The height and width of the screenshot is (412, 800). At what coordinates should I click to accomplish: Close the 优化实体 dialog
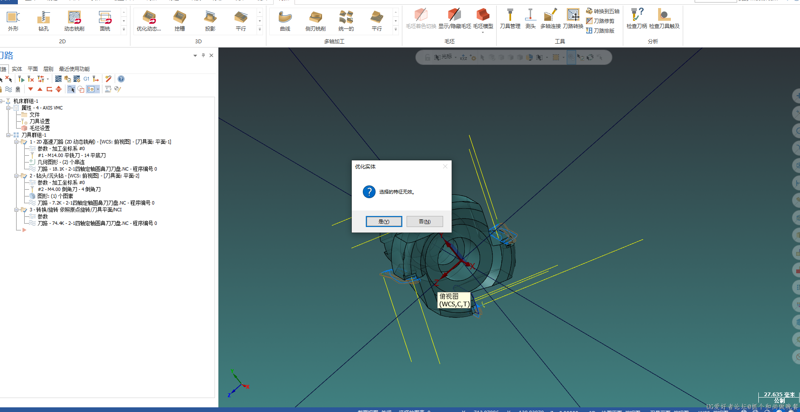(445, 166)
